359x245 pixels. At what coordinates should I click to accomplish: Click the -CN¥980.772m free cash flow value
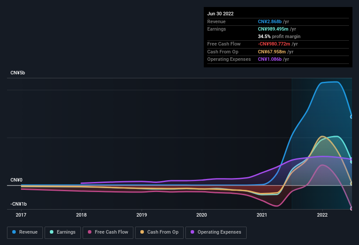(274, 44)
